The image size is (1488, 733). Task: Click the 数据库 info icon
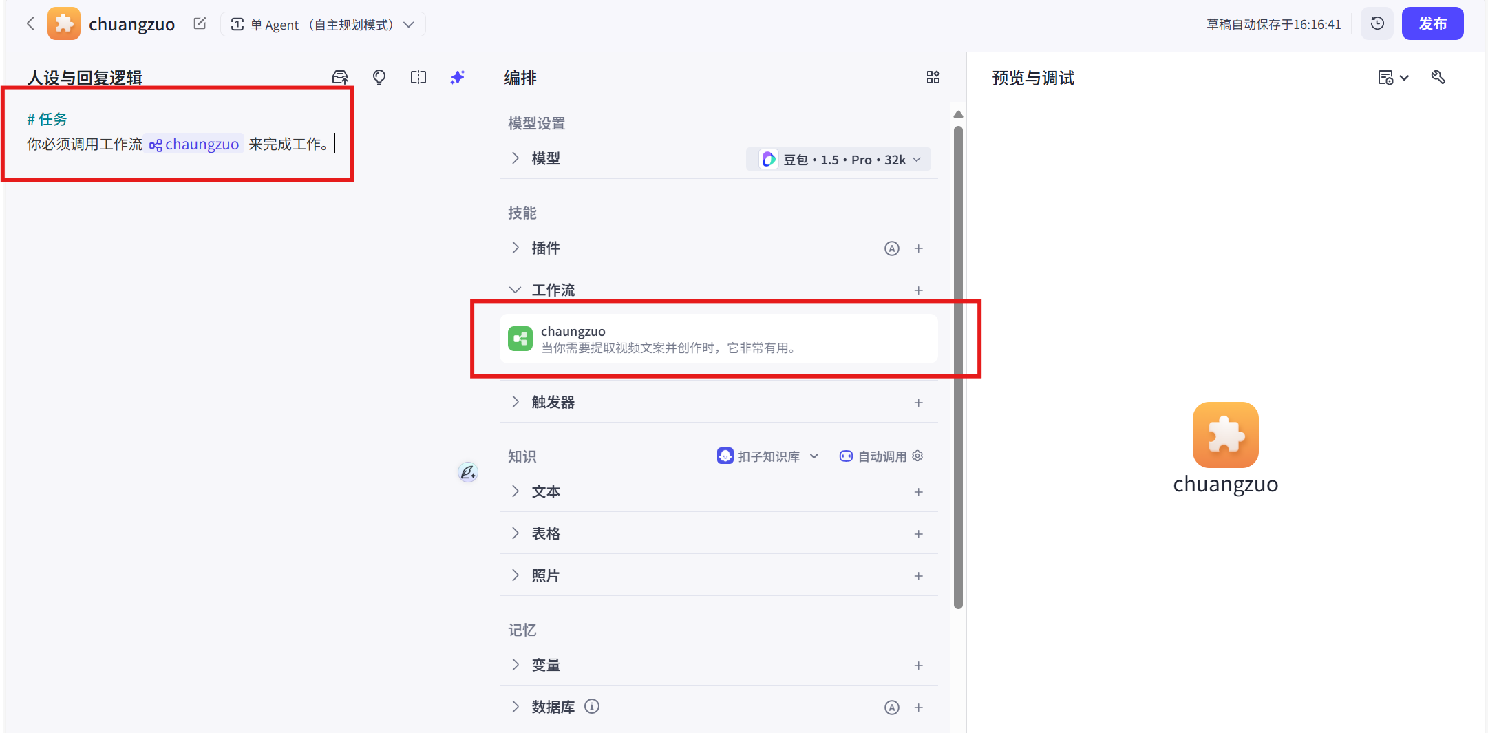pos(592,706)
